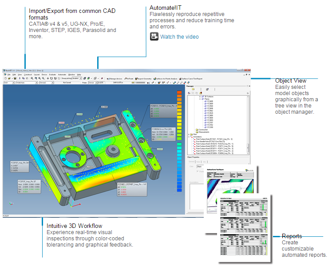Open the Evaluate menu
Viewport: 328px width, 267px height.
click(52, 75)
